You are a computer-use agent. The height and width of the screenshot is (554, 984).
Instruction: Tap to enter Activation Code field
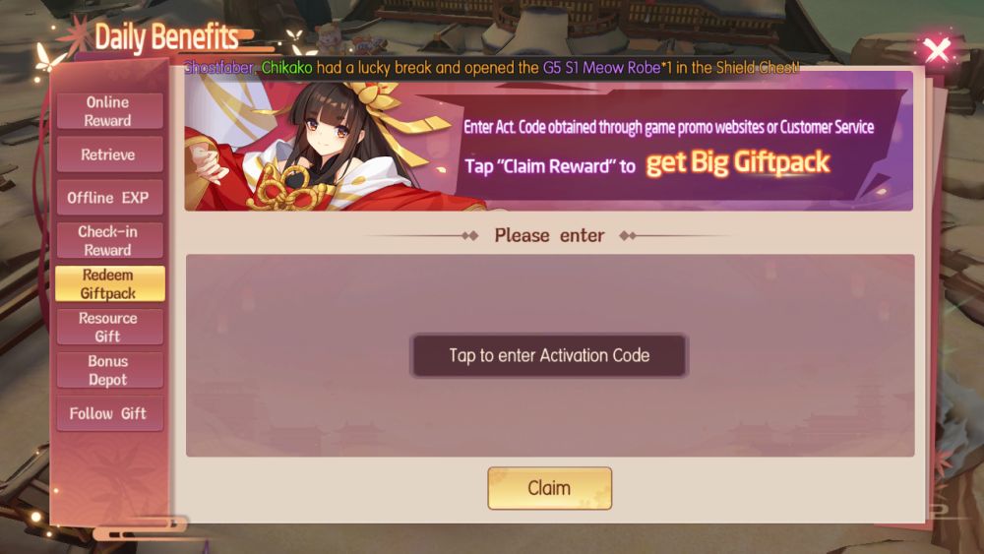549,355
